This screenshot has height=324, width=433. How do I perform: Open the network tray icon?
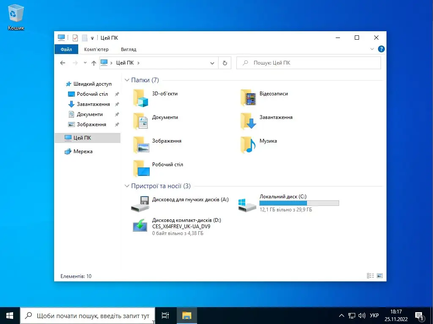tap(351, 316)
